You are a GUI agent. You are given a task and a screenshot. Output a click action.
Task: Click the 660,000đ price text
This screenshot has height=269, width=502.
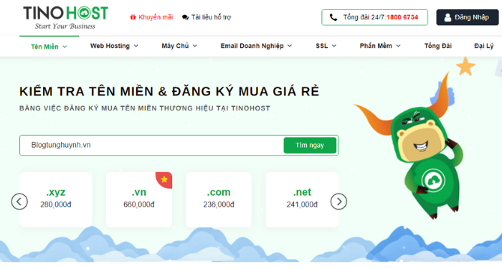tap(139, 204)
